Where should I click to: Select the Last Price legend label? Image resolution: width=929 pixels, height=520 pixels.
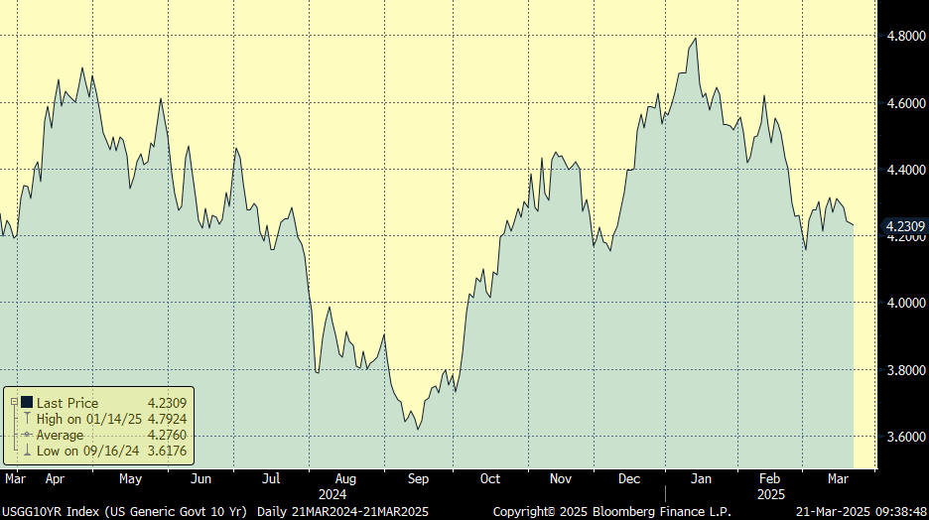(67, 403)
